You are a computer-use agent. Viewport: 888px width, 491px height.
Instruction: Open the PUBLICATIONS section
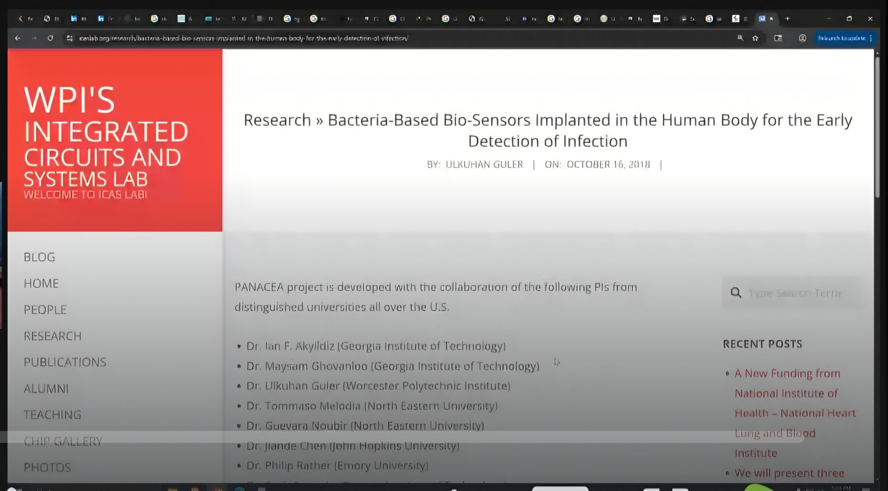point(65,362)
